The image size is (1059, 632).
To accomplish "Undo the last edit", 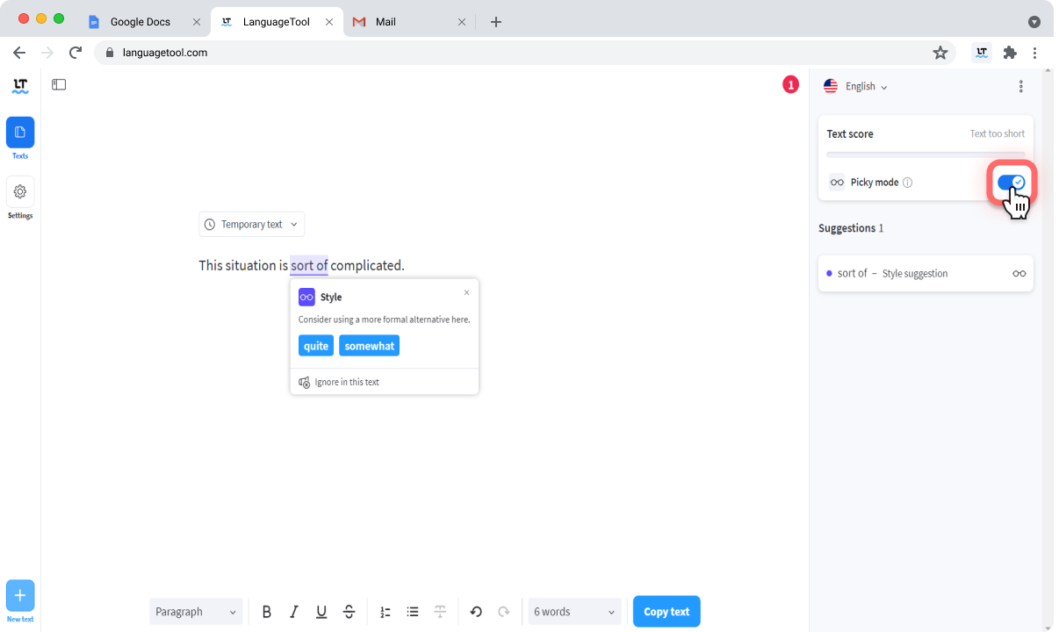I will pos(476,612).
